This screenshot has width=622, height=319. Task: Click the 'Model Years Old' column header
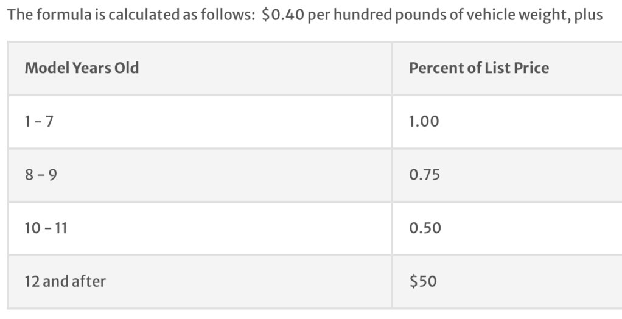(x=82, y=68)
